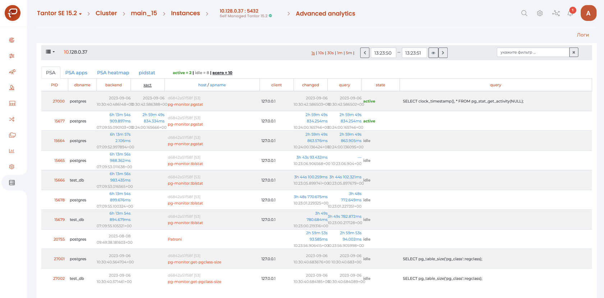Open the microscope analysis icon in sidebar

point(12,88)
